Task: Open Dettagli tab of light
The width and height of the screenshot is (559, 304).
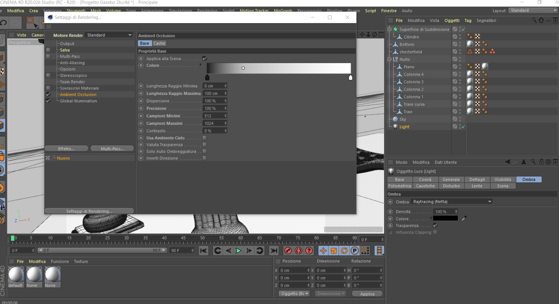Action: coord(477,180)
